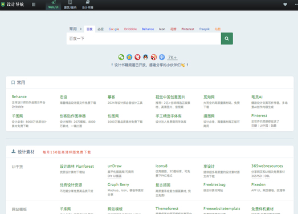Select the Pinterest search tab

(188, 29)
